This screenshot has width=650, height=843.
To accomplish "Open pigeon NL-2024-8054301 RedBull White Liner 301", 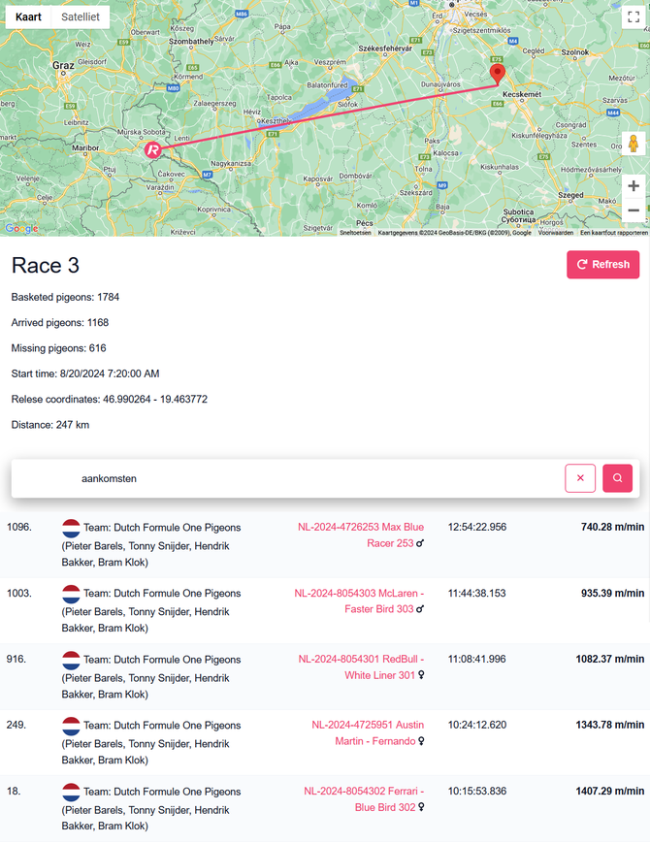I will coord(361,667).
